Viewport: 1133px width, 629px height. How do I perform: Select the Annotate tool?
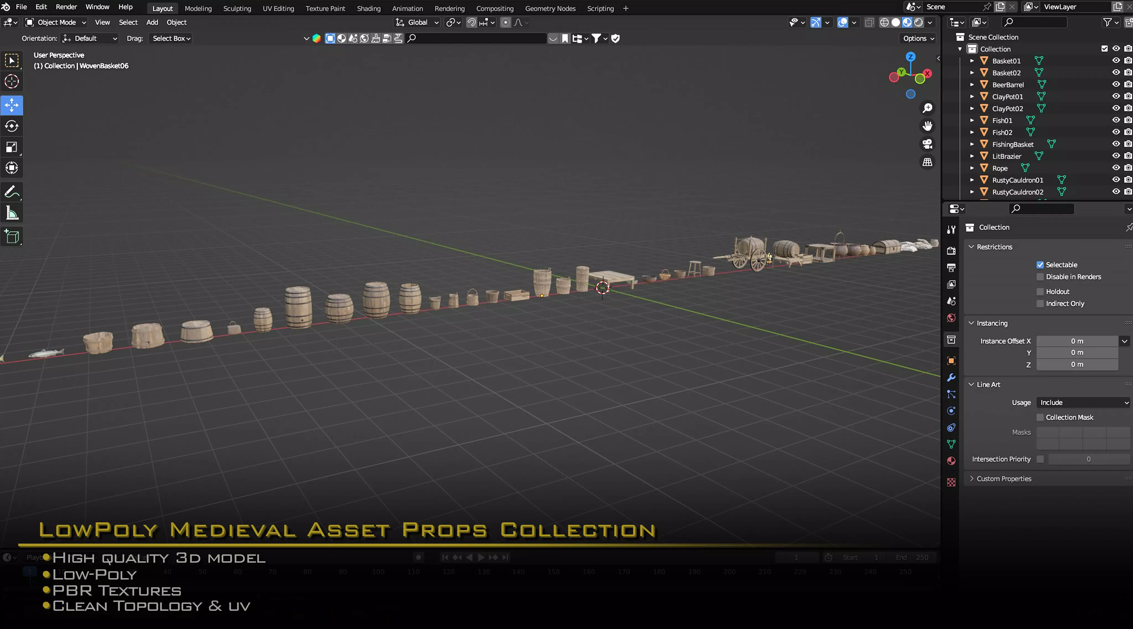pyautogui.click(x=12, y=192)
